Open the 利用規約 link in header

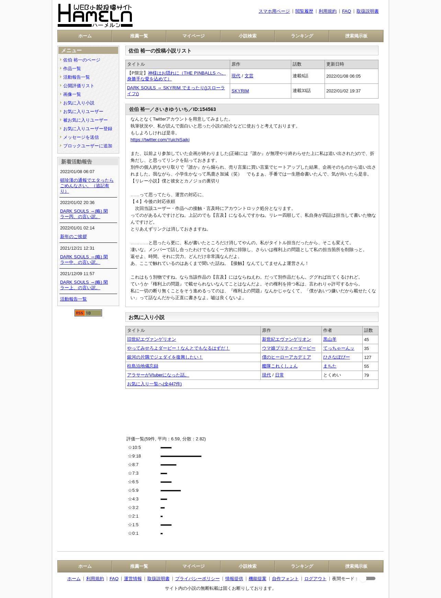(328, 11)
